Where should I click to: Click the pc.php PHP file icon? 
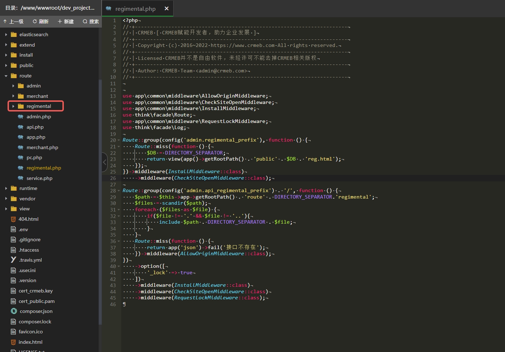[x=21, y=158]
